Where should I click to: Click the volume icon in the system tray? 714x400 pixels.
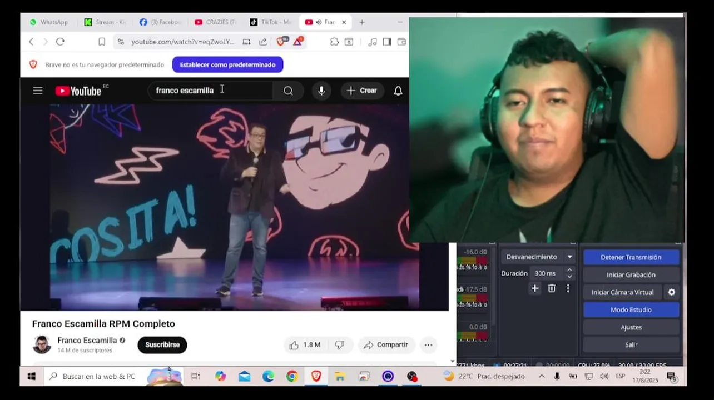tap(604, 377)
